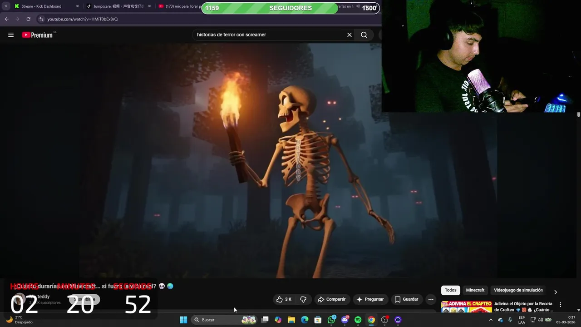This screenshot has height=327, width=581.
Task: Open Adivina el Crafteo video thumbnail
Action: point(467,307)
